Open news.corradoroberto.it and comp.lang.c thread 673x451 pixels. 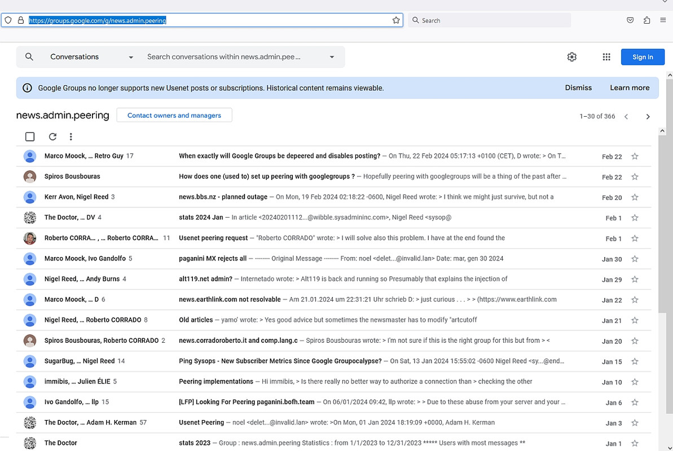tap(333, 341)
